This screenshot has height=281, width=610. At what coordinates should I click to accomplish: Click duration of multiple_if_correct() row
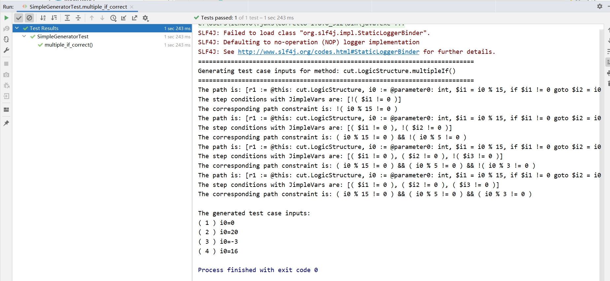(177, 45)
